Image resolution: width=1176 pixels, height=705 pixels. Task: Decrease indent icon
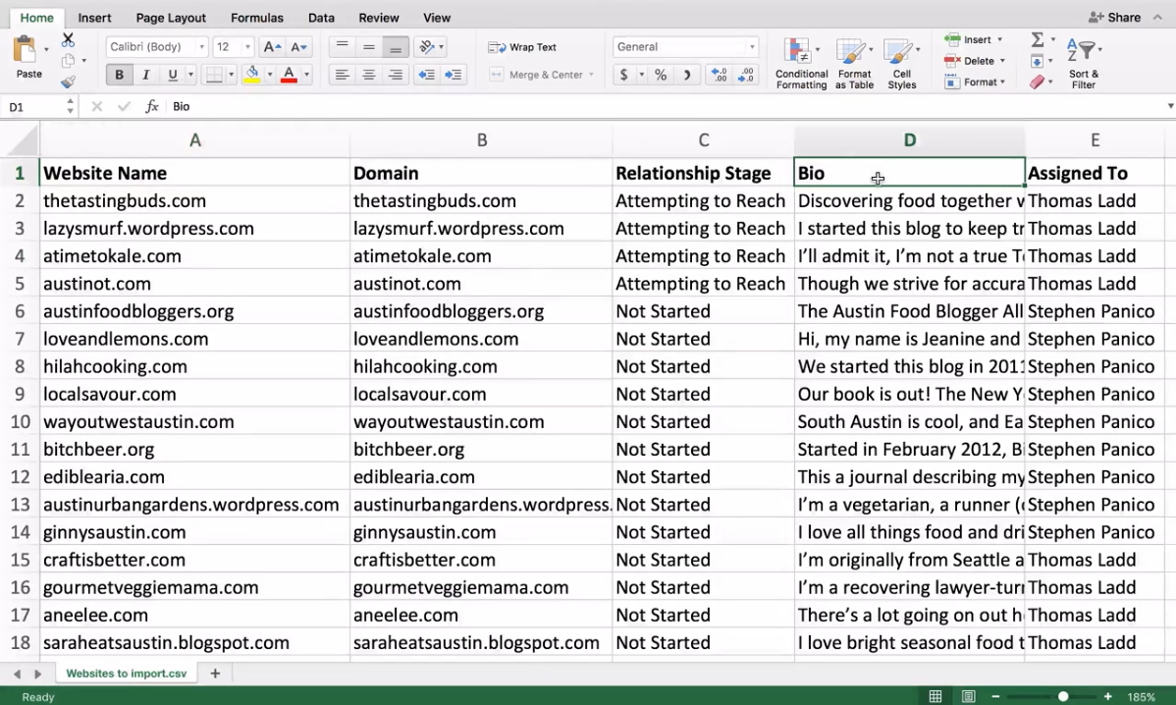(x=426, y=75)
